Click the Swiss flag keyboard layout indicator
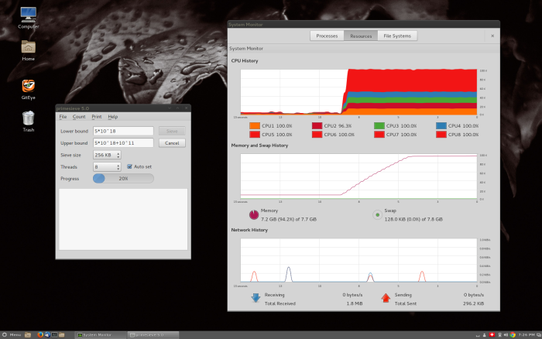Viewport: 542px width, 339px height. pos(492,335)
